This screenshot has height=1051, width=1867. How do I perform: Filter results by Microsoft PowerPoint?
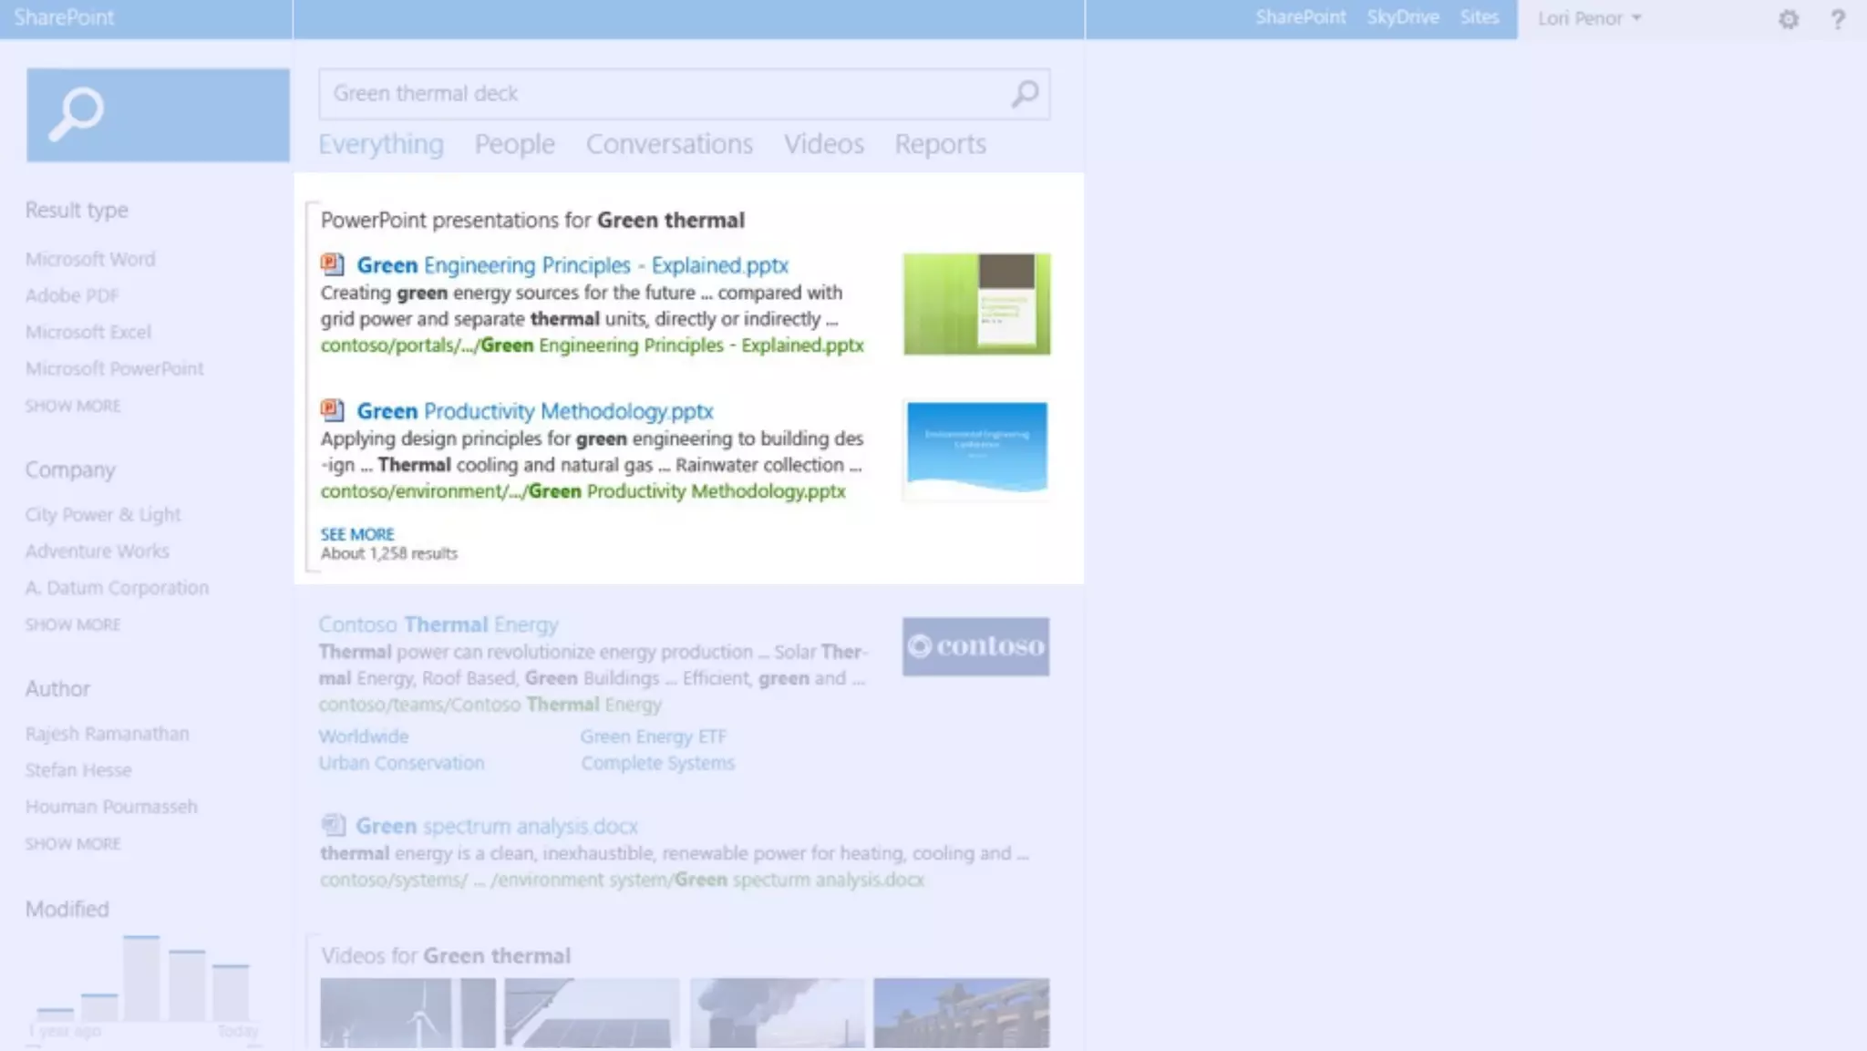tap(115, 368)
